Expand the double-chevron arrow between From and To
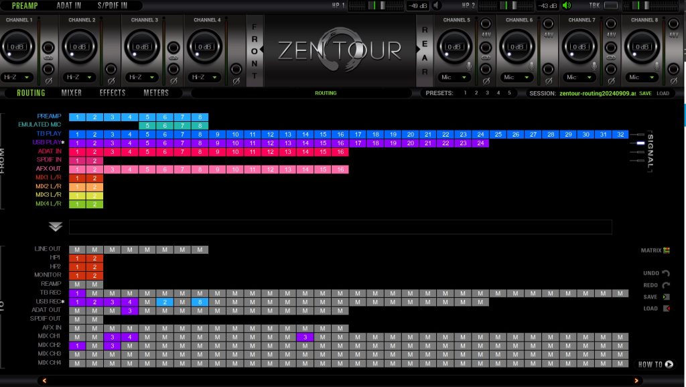Image resolution: width=686 pixels, height=387 pixels. point(56,226)
